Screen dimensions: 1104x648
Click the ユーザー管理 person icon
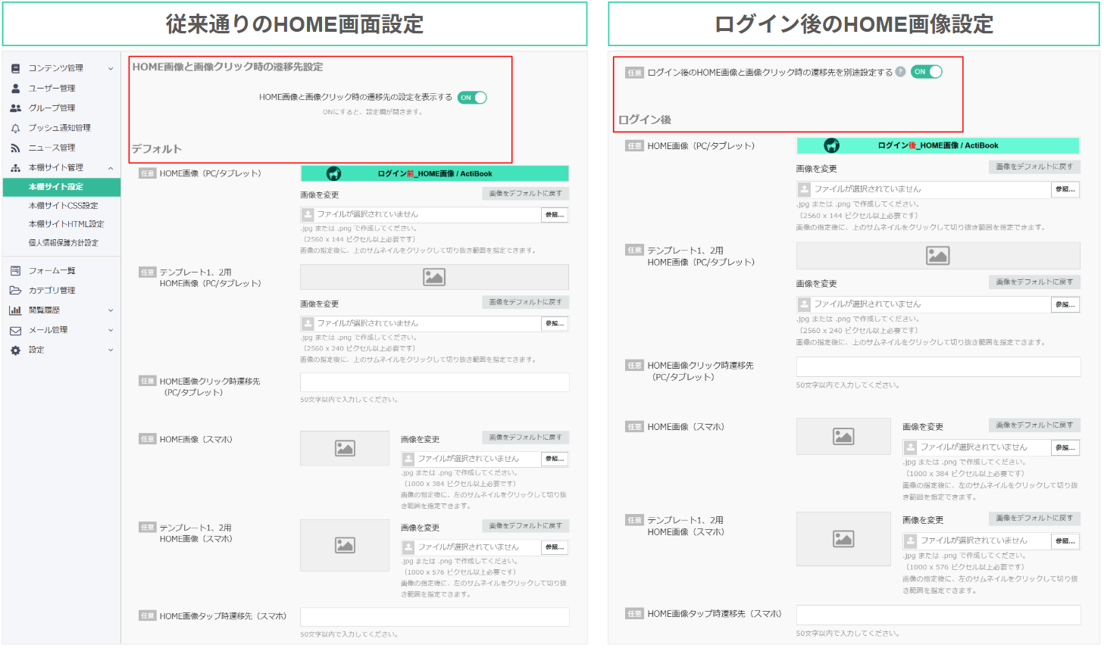15,89
